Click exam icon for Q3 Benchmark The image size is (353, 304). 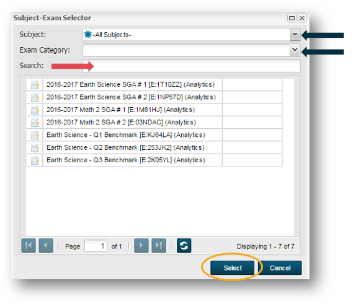pos(35,160)
